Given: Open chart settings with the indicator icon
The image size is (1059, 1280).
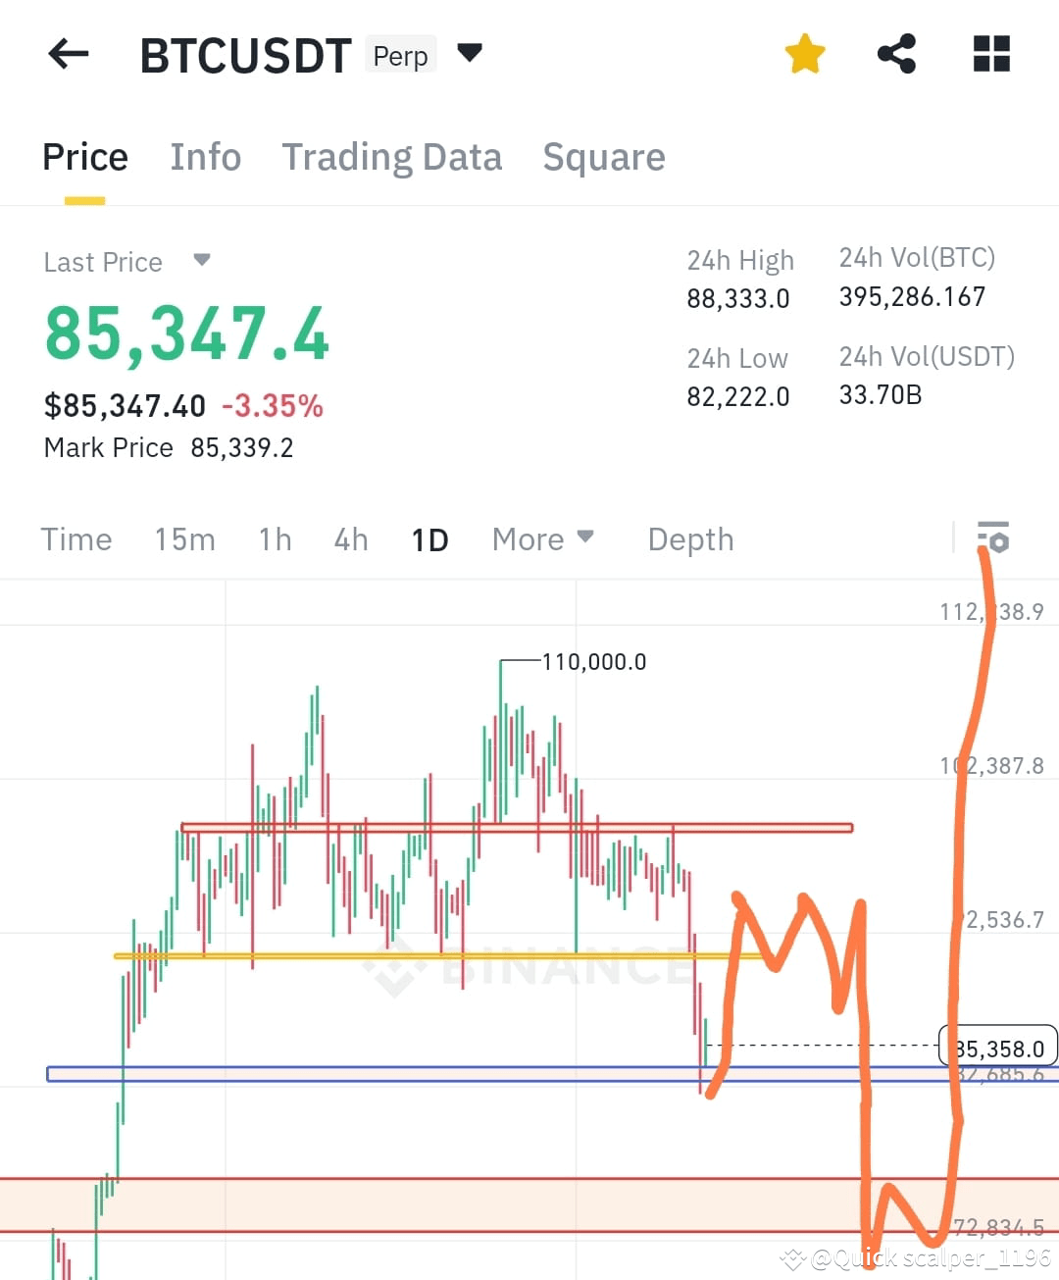Looking at the screenshot, I should click(994, 538).
